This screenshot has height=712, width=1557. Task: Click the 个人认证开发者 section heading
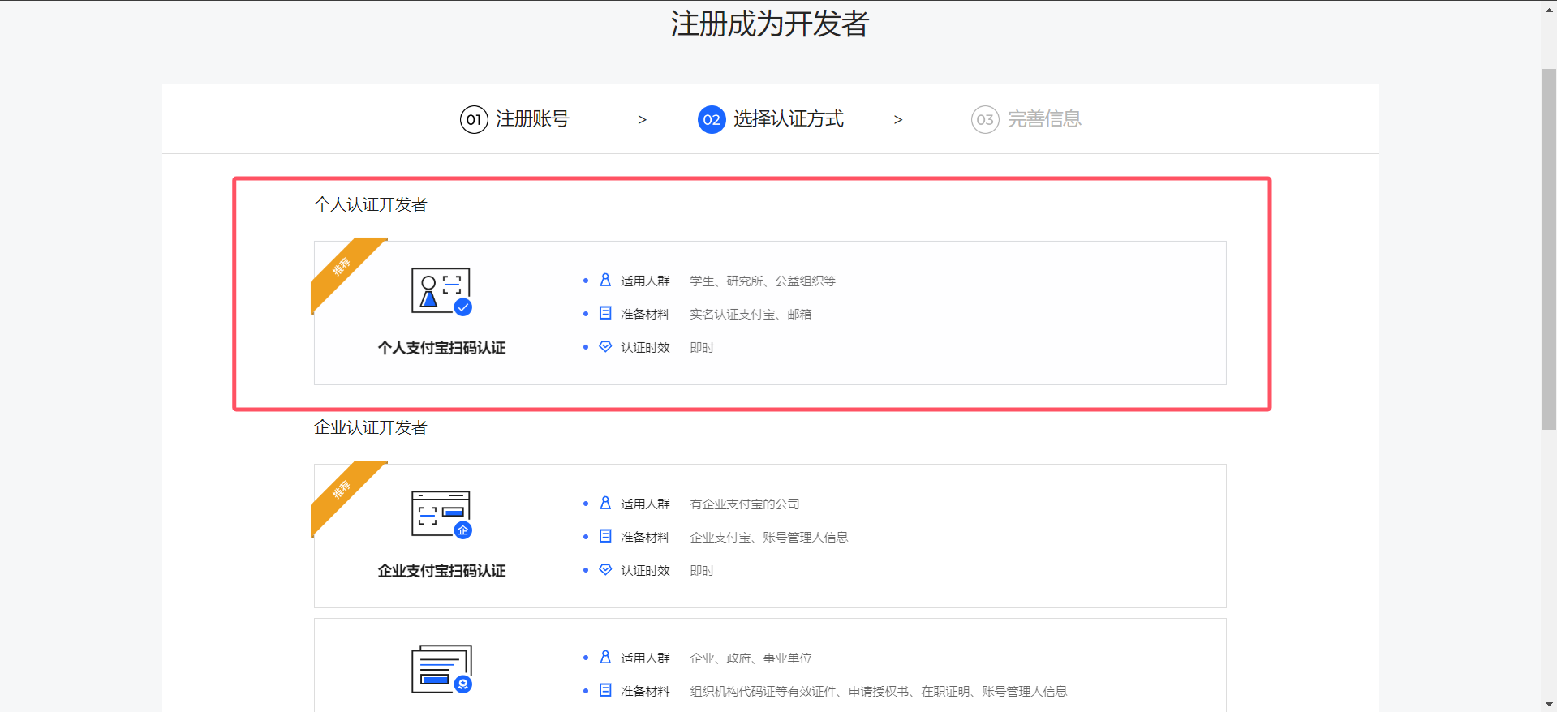coord(371,204)
